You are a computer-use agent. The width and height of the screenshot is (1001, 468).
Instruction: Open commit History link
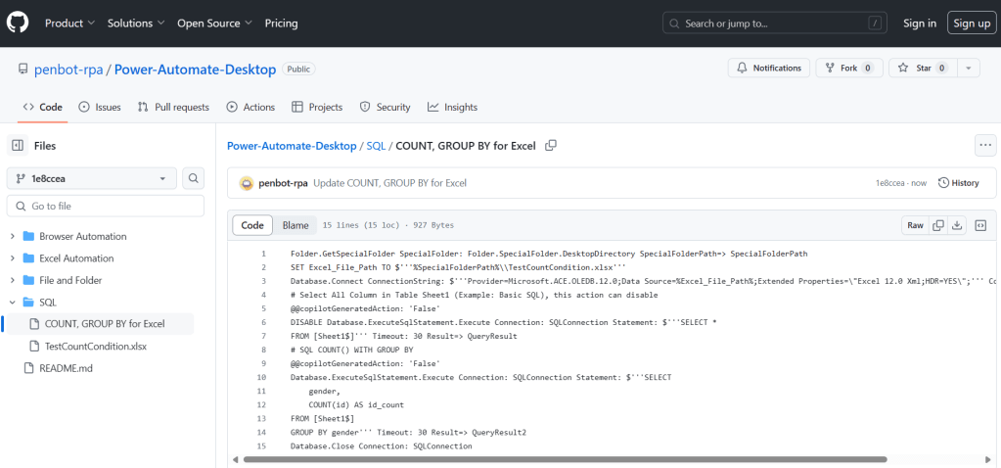point(958,183)
